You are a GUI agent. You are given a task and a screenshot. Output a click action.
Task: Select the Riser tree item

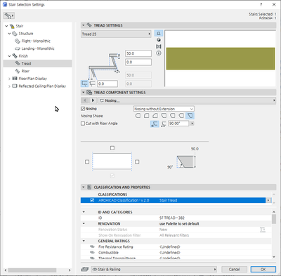[25, 71]
